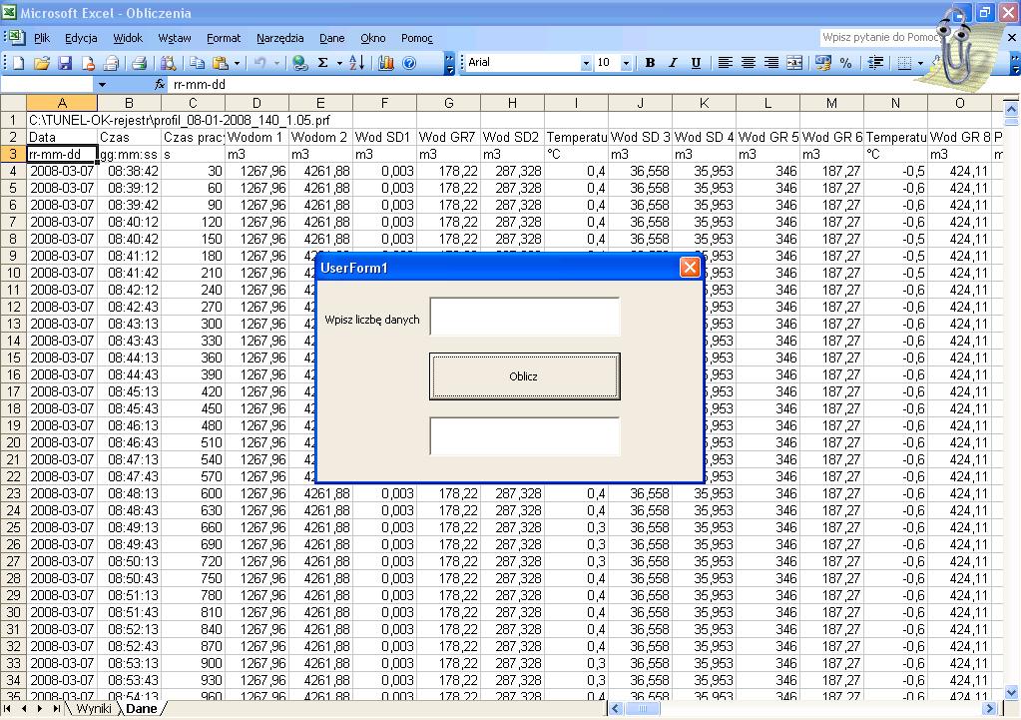Open the Dane menu
The image size is (1021, 720).
coord(332,38)
